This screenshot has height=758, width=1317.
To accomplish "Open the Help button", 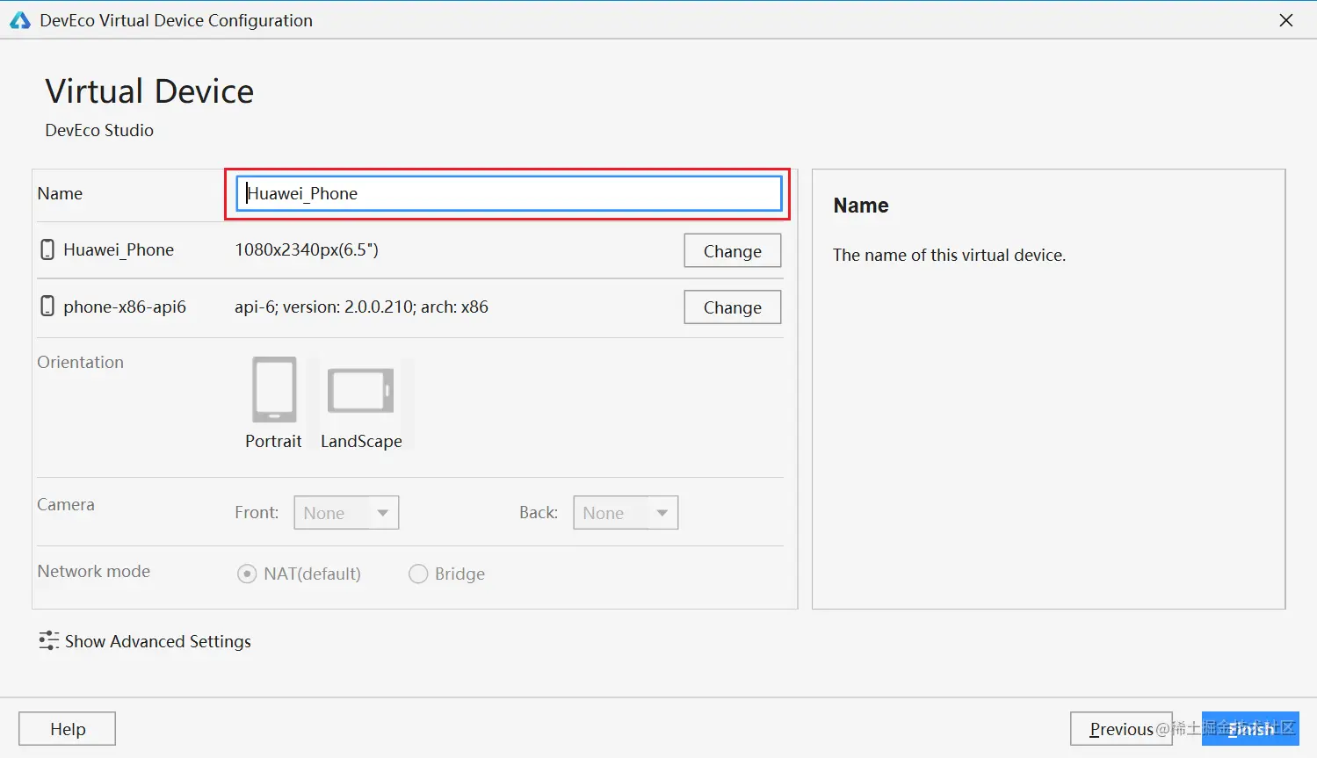I will point(68,729).
